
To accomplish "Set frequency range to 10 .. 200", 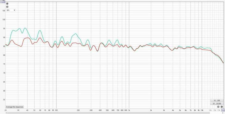I will [x=217, y=100].
